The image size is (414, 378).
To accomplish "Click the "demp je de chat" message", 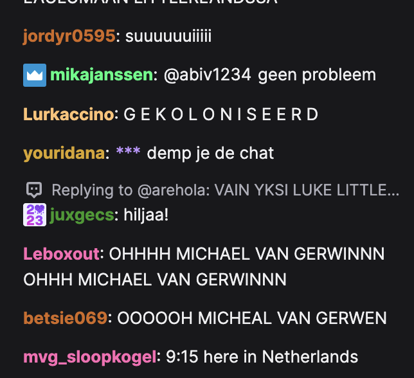I will coord(210,154).
